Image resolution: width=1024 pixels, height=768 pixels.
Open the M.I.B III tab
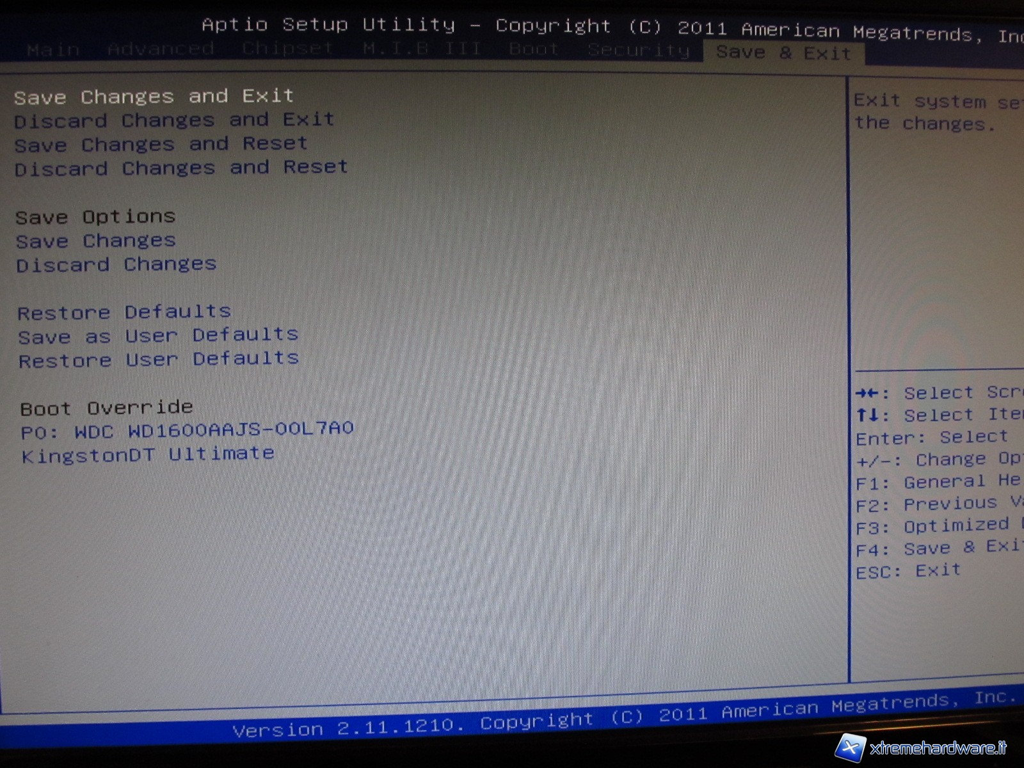(x=421, y=50)
